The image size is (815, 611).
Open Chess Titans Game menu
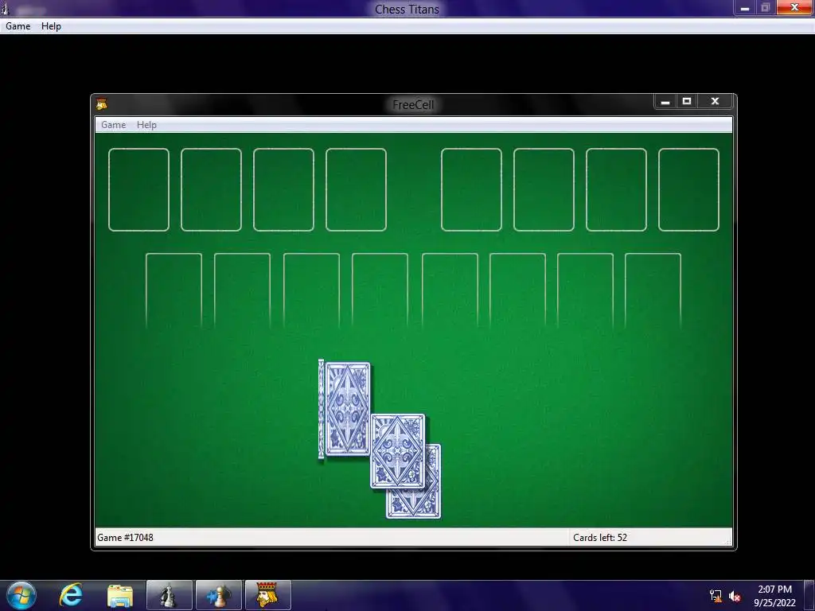[18, 26]
